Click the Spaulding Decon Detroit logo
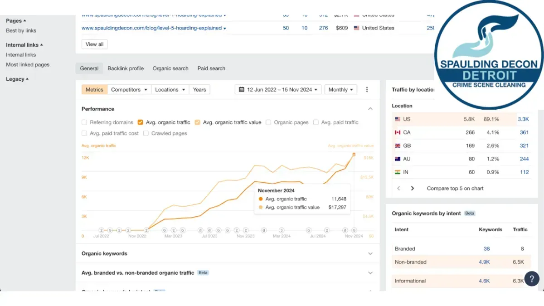The height and width of the screenshot is (306, 544). 488,54
